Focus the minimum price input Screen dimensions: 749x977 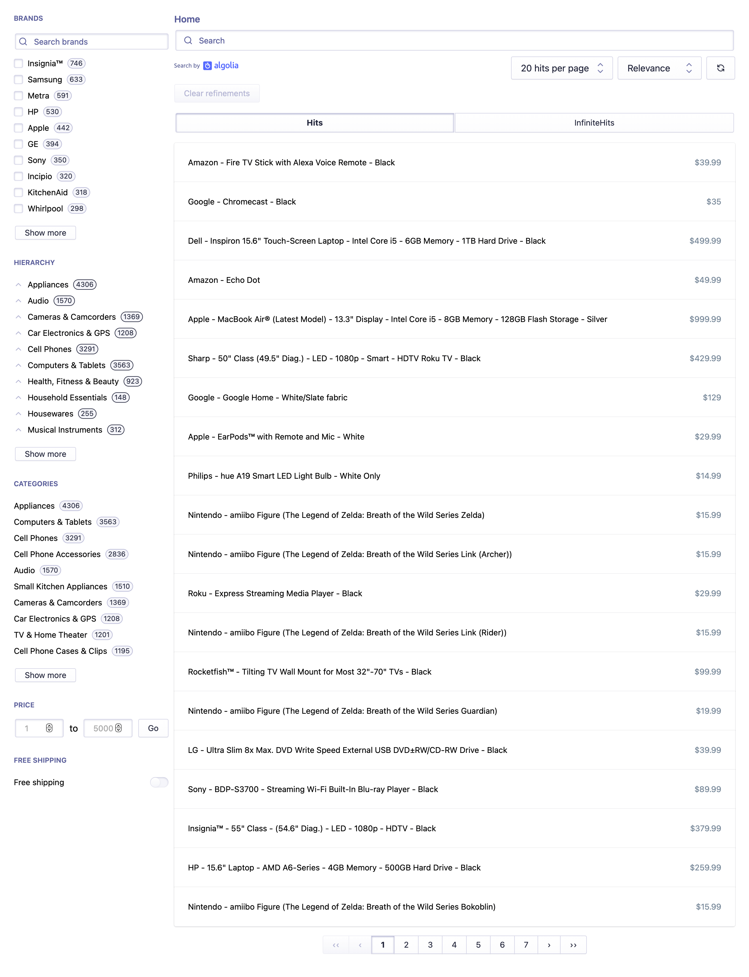(x=39, y=728)
